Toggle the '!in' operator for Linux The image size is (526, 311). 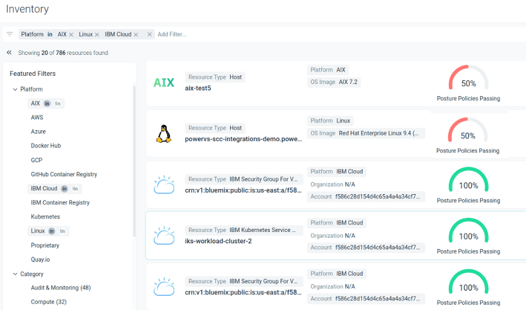point(63,231)
